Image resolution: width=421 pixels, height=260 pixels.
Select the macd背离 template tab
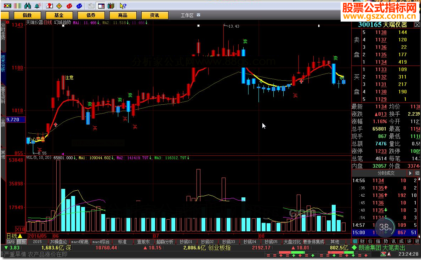80,242
